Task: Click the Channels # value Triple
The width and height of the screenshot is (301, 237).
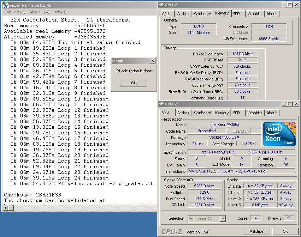Action: [269, 26]
